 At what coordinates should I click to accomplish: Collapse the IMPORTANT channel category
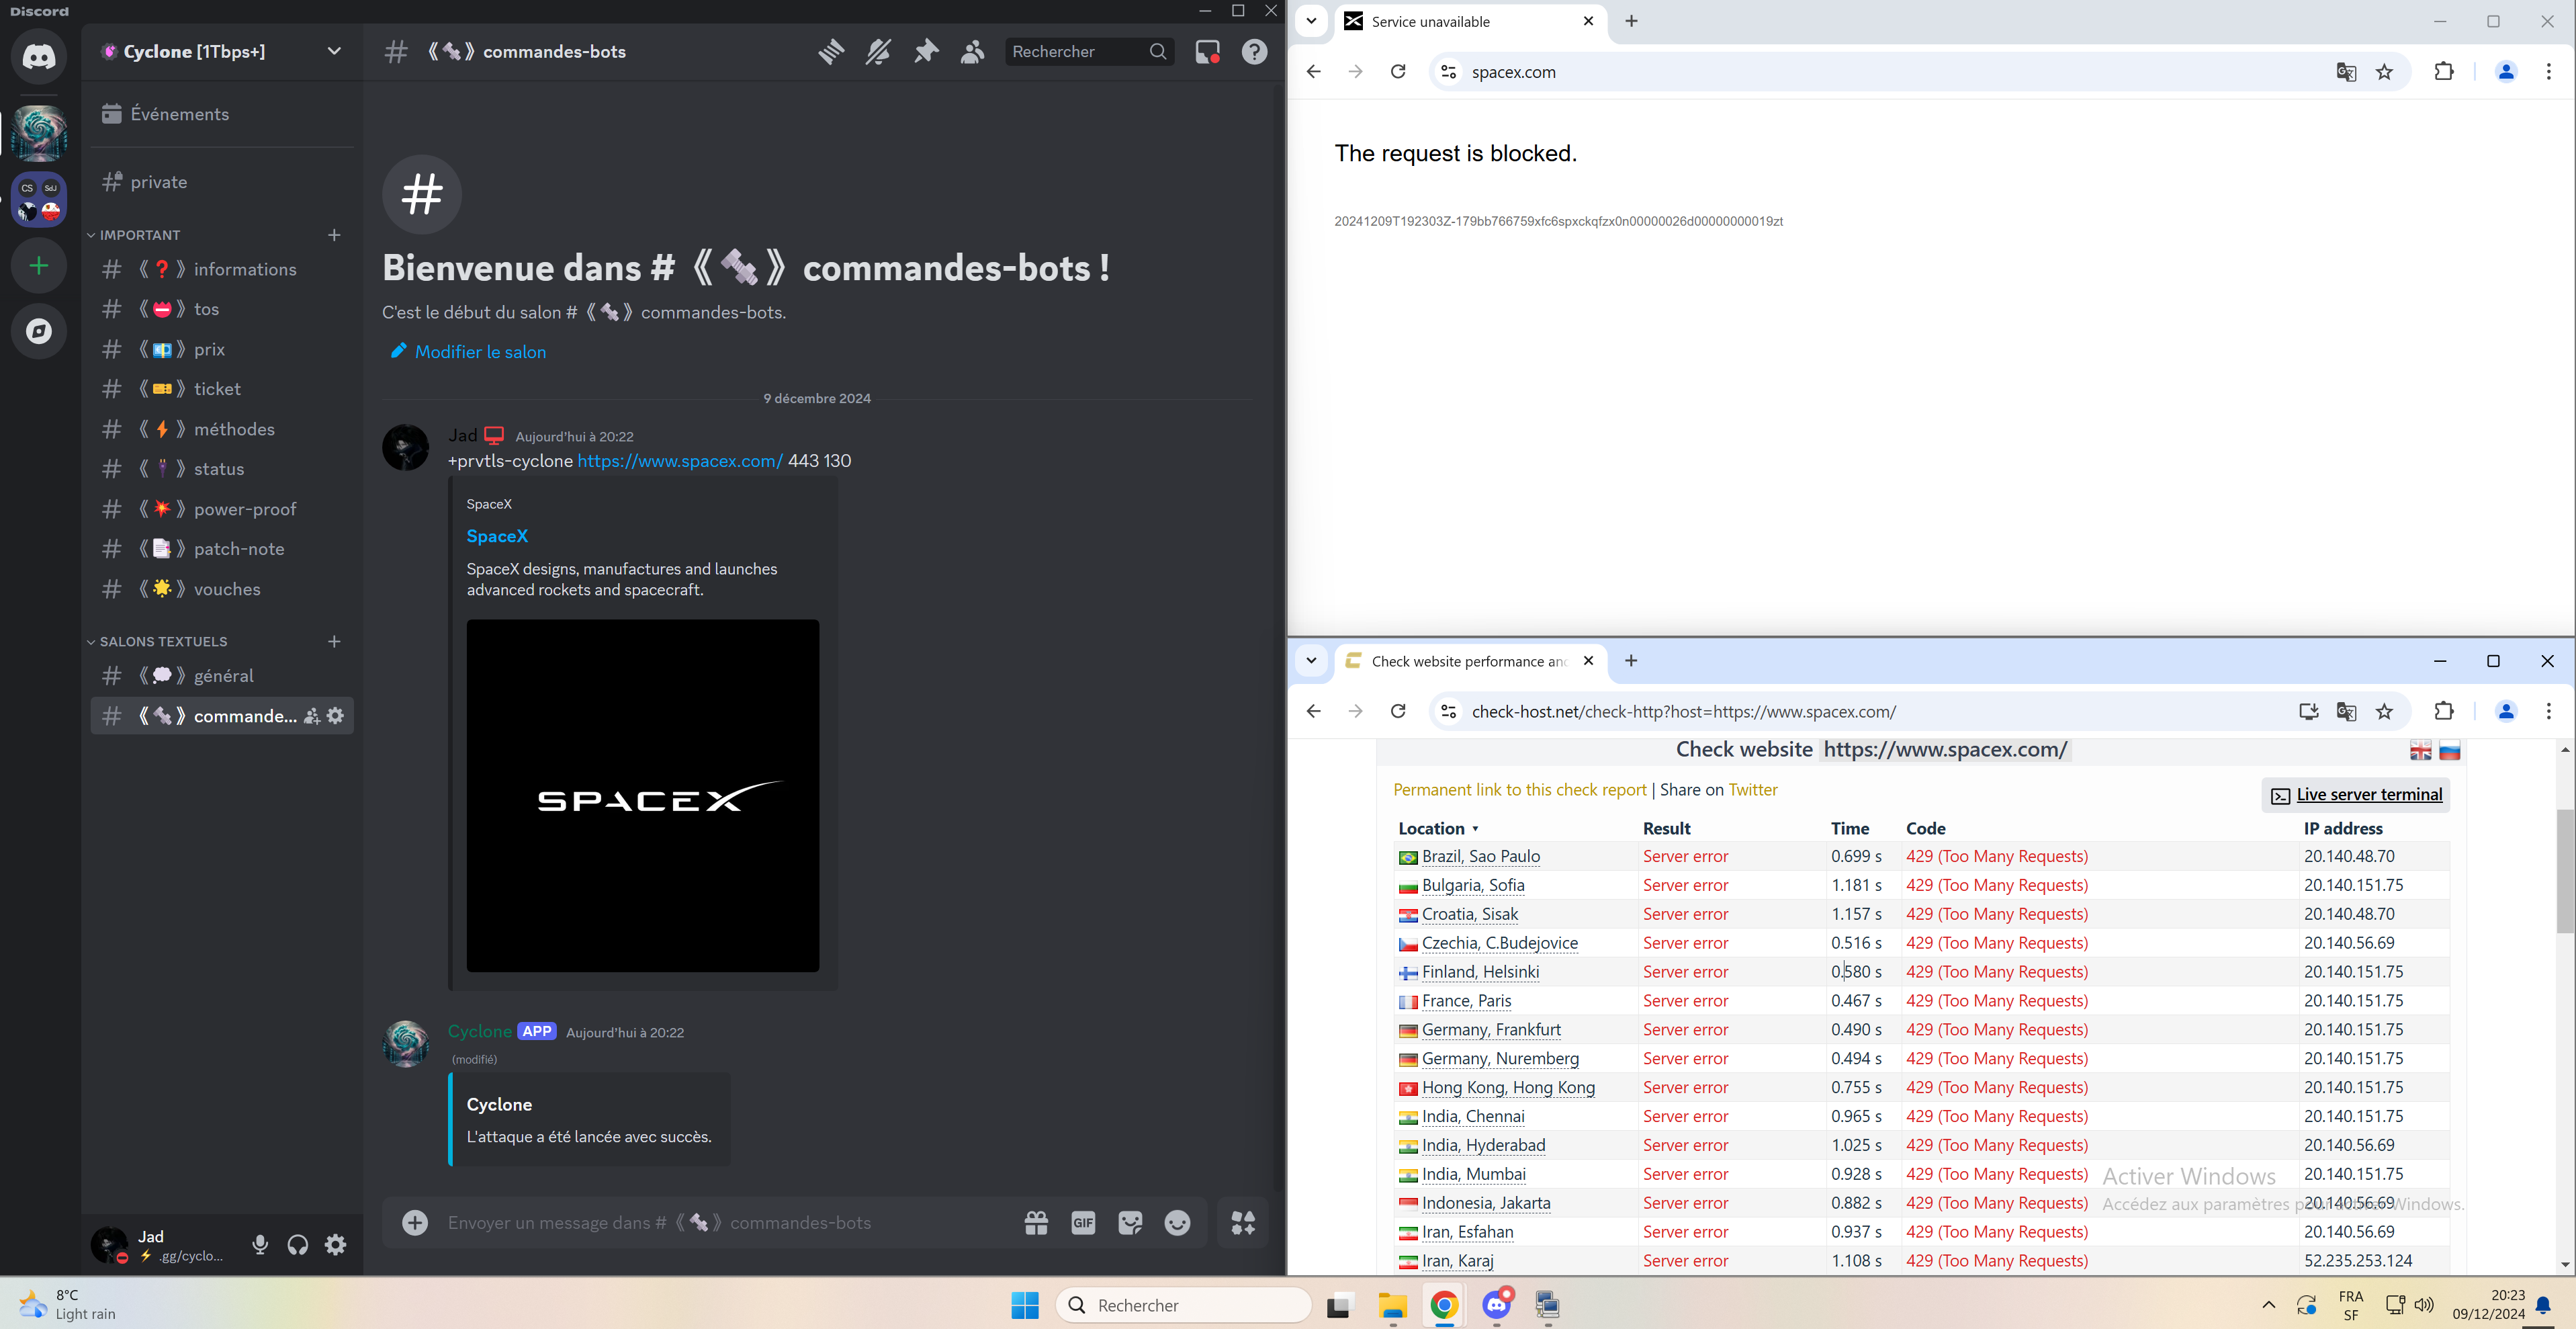click(140, 235)
